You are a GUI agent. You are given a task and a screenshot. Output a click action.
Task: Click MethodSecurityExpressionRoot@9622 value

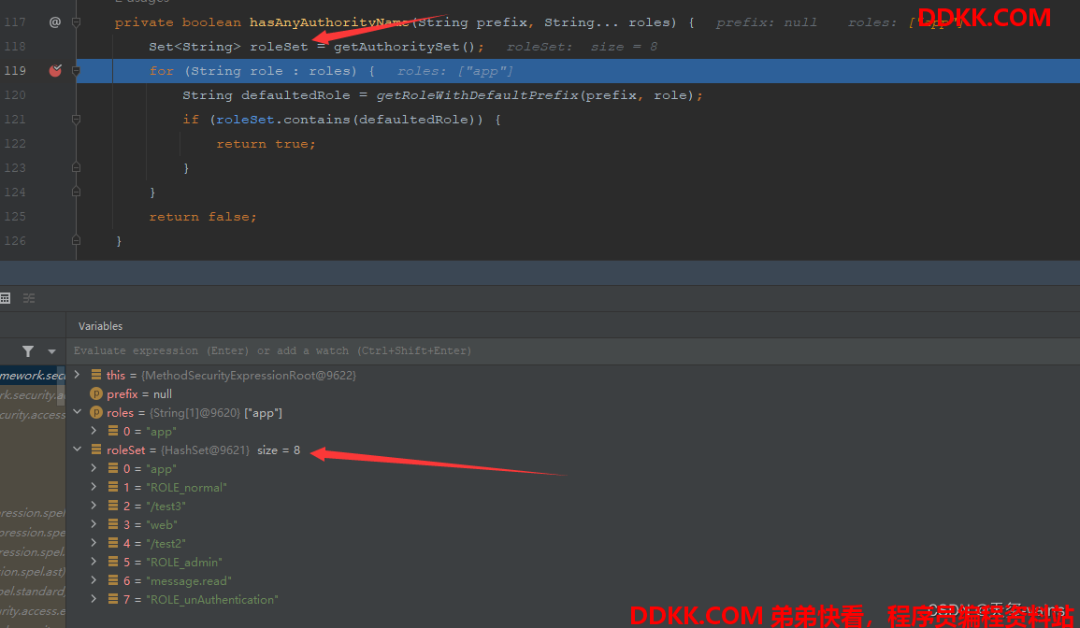249,376
